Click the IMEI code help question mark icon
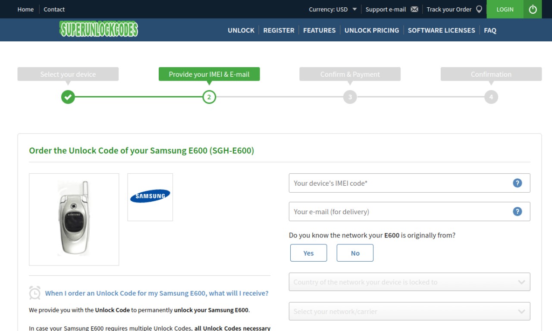Viewport: 552px width, 331px height. click(517, 183)
